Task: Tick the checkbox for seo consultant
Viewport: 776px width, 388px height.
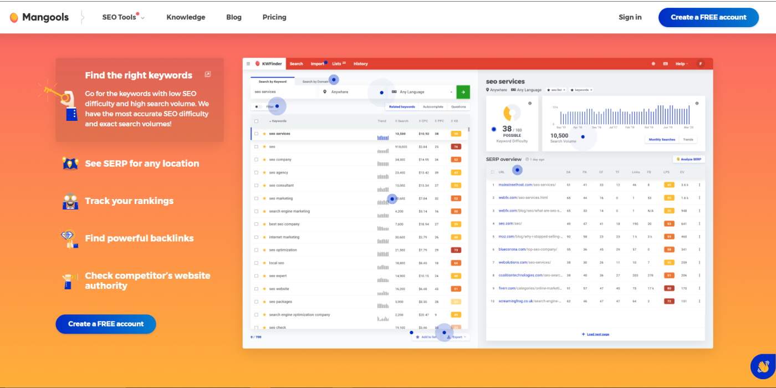Action: (x=256, y=185)
